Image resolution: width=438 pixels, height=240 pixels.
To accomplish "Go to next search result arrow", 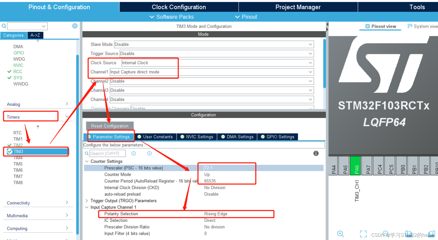I will pyautogui.click(x=150, y=154).
